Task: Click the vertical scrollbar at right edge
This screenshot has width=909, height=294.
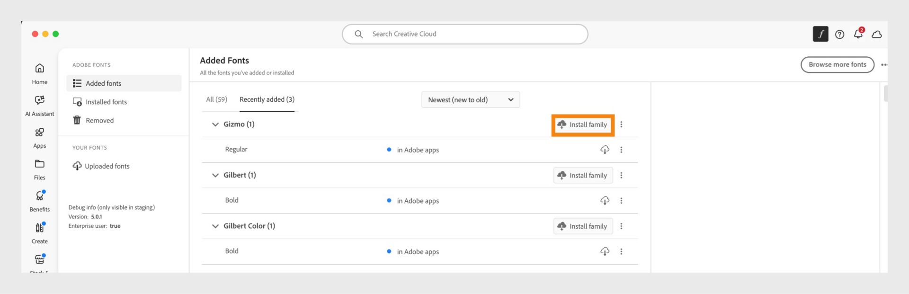Action: tap(885, 93)
